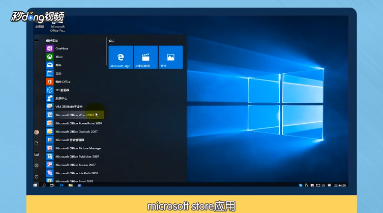
Task: Click the Windows Start button on taskbar
Action: point(35,185)
